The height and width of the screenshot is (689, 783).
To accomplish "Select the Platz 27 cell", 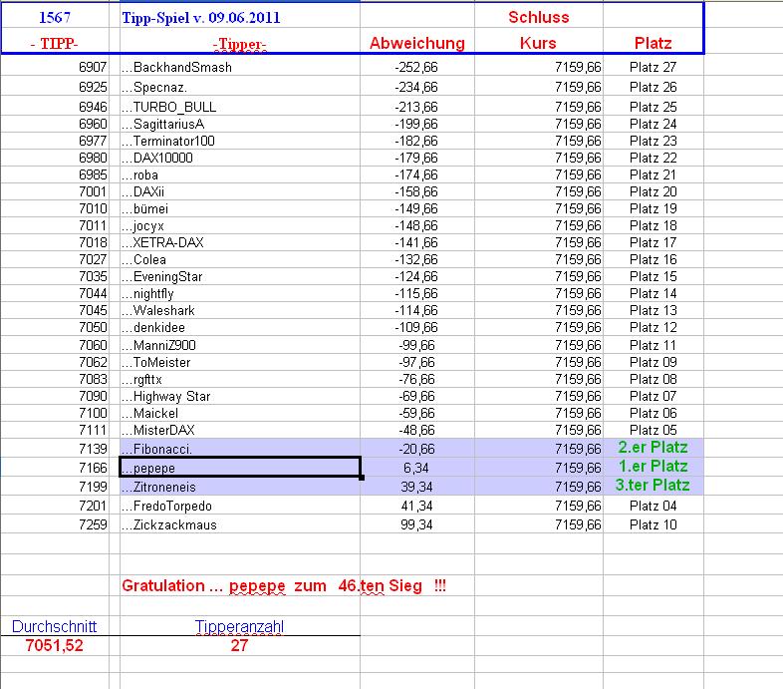I will pos(653,67).
